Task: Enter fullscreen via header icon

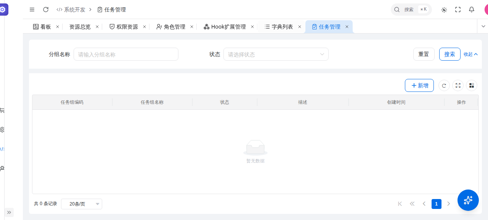Action: click(x=458, y=10)
